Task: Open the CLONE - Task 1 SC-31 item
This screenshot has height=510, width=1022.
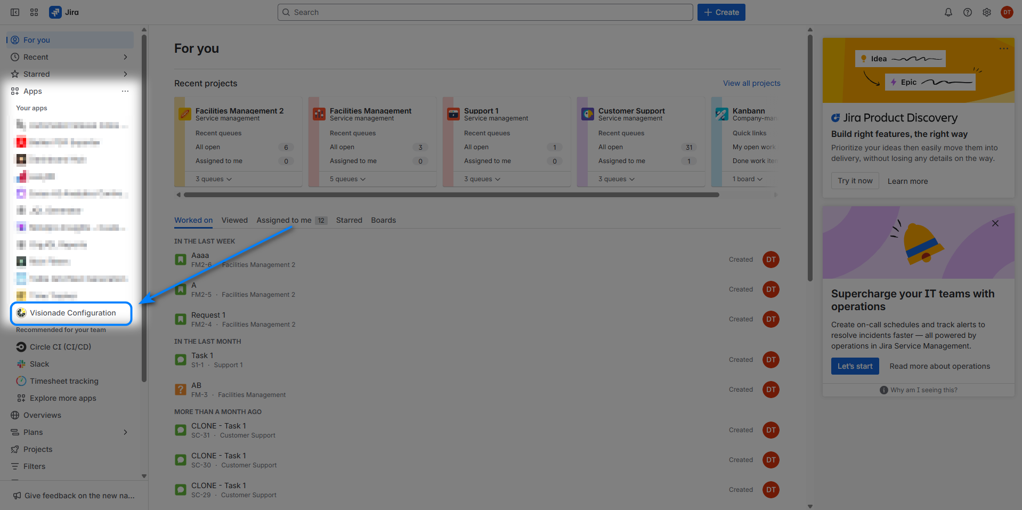Action: pos(218,426)
